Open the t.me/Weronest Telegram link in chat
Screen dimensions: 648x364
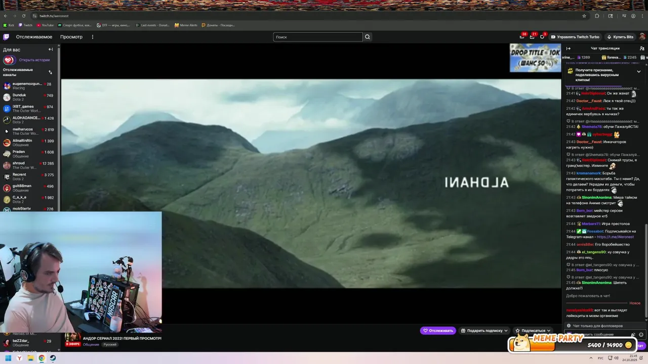615,237
